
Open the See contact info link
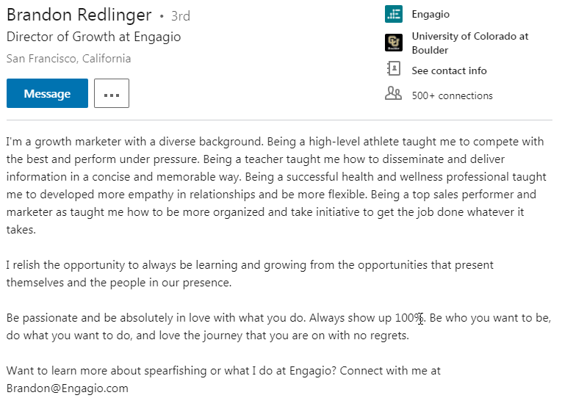pos(449,70)
